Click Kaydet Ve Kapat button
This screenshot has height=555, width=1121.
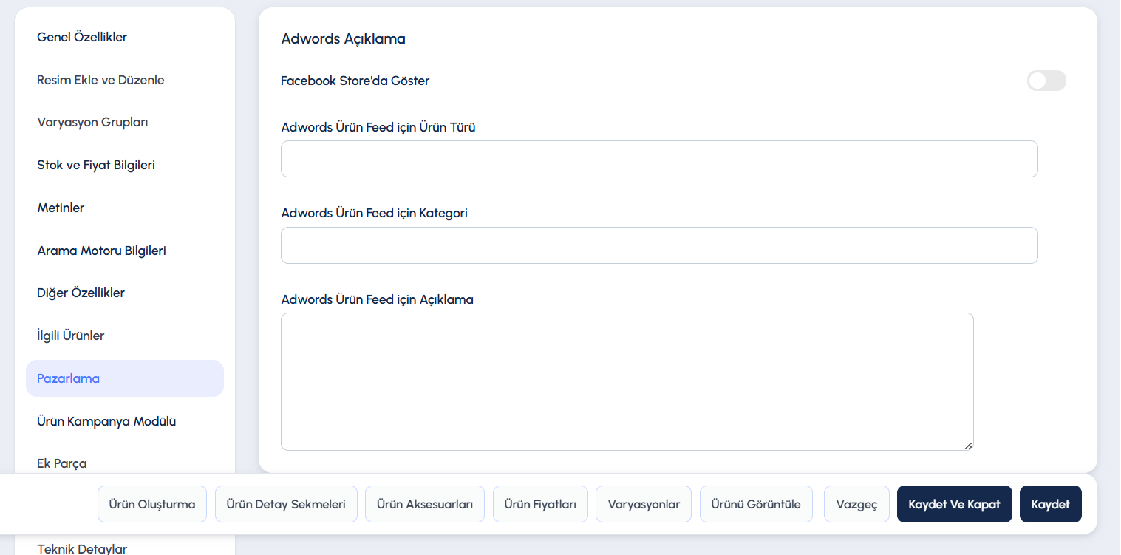pyautogui.click(x=954, y=504)
